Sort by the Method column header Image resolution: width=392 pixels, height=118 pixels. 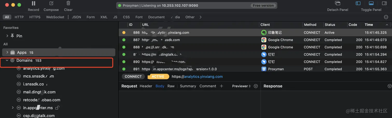[310, 25]
